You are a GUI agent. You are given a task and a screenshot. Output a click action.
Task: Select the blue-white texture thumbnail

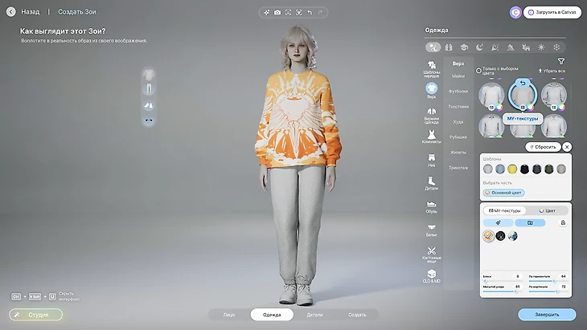pos(513,236)
